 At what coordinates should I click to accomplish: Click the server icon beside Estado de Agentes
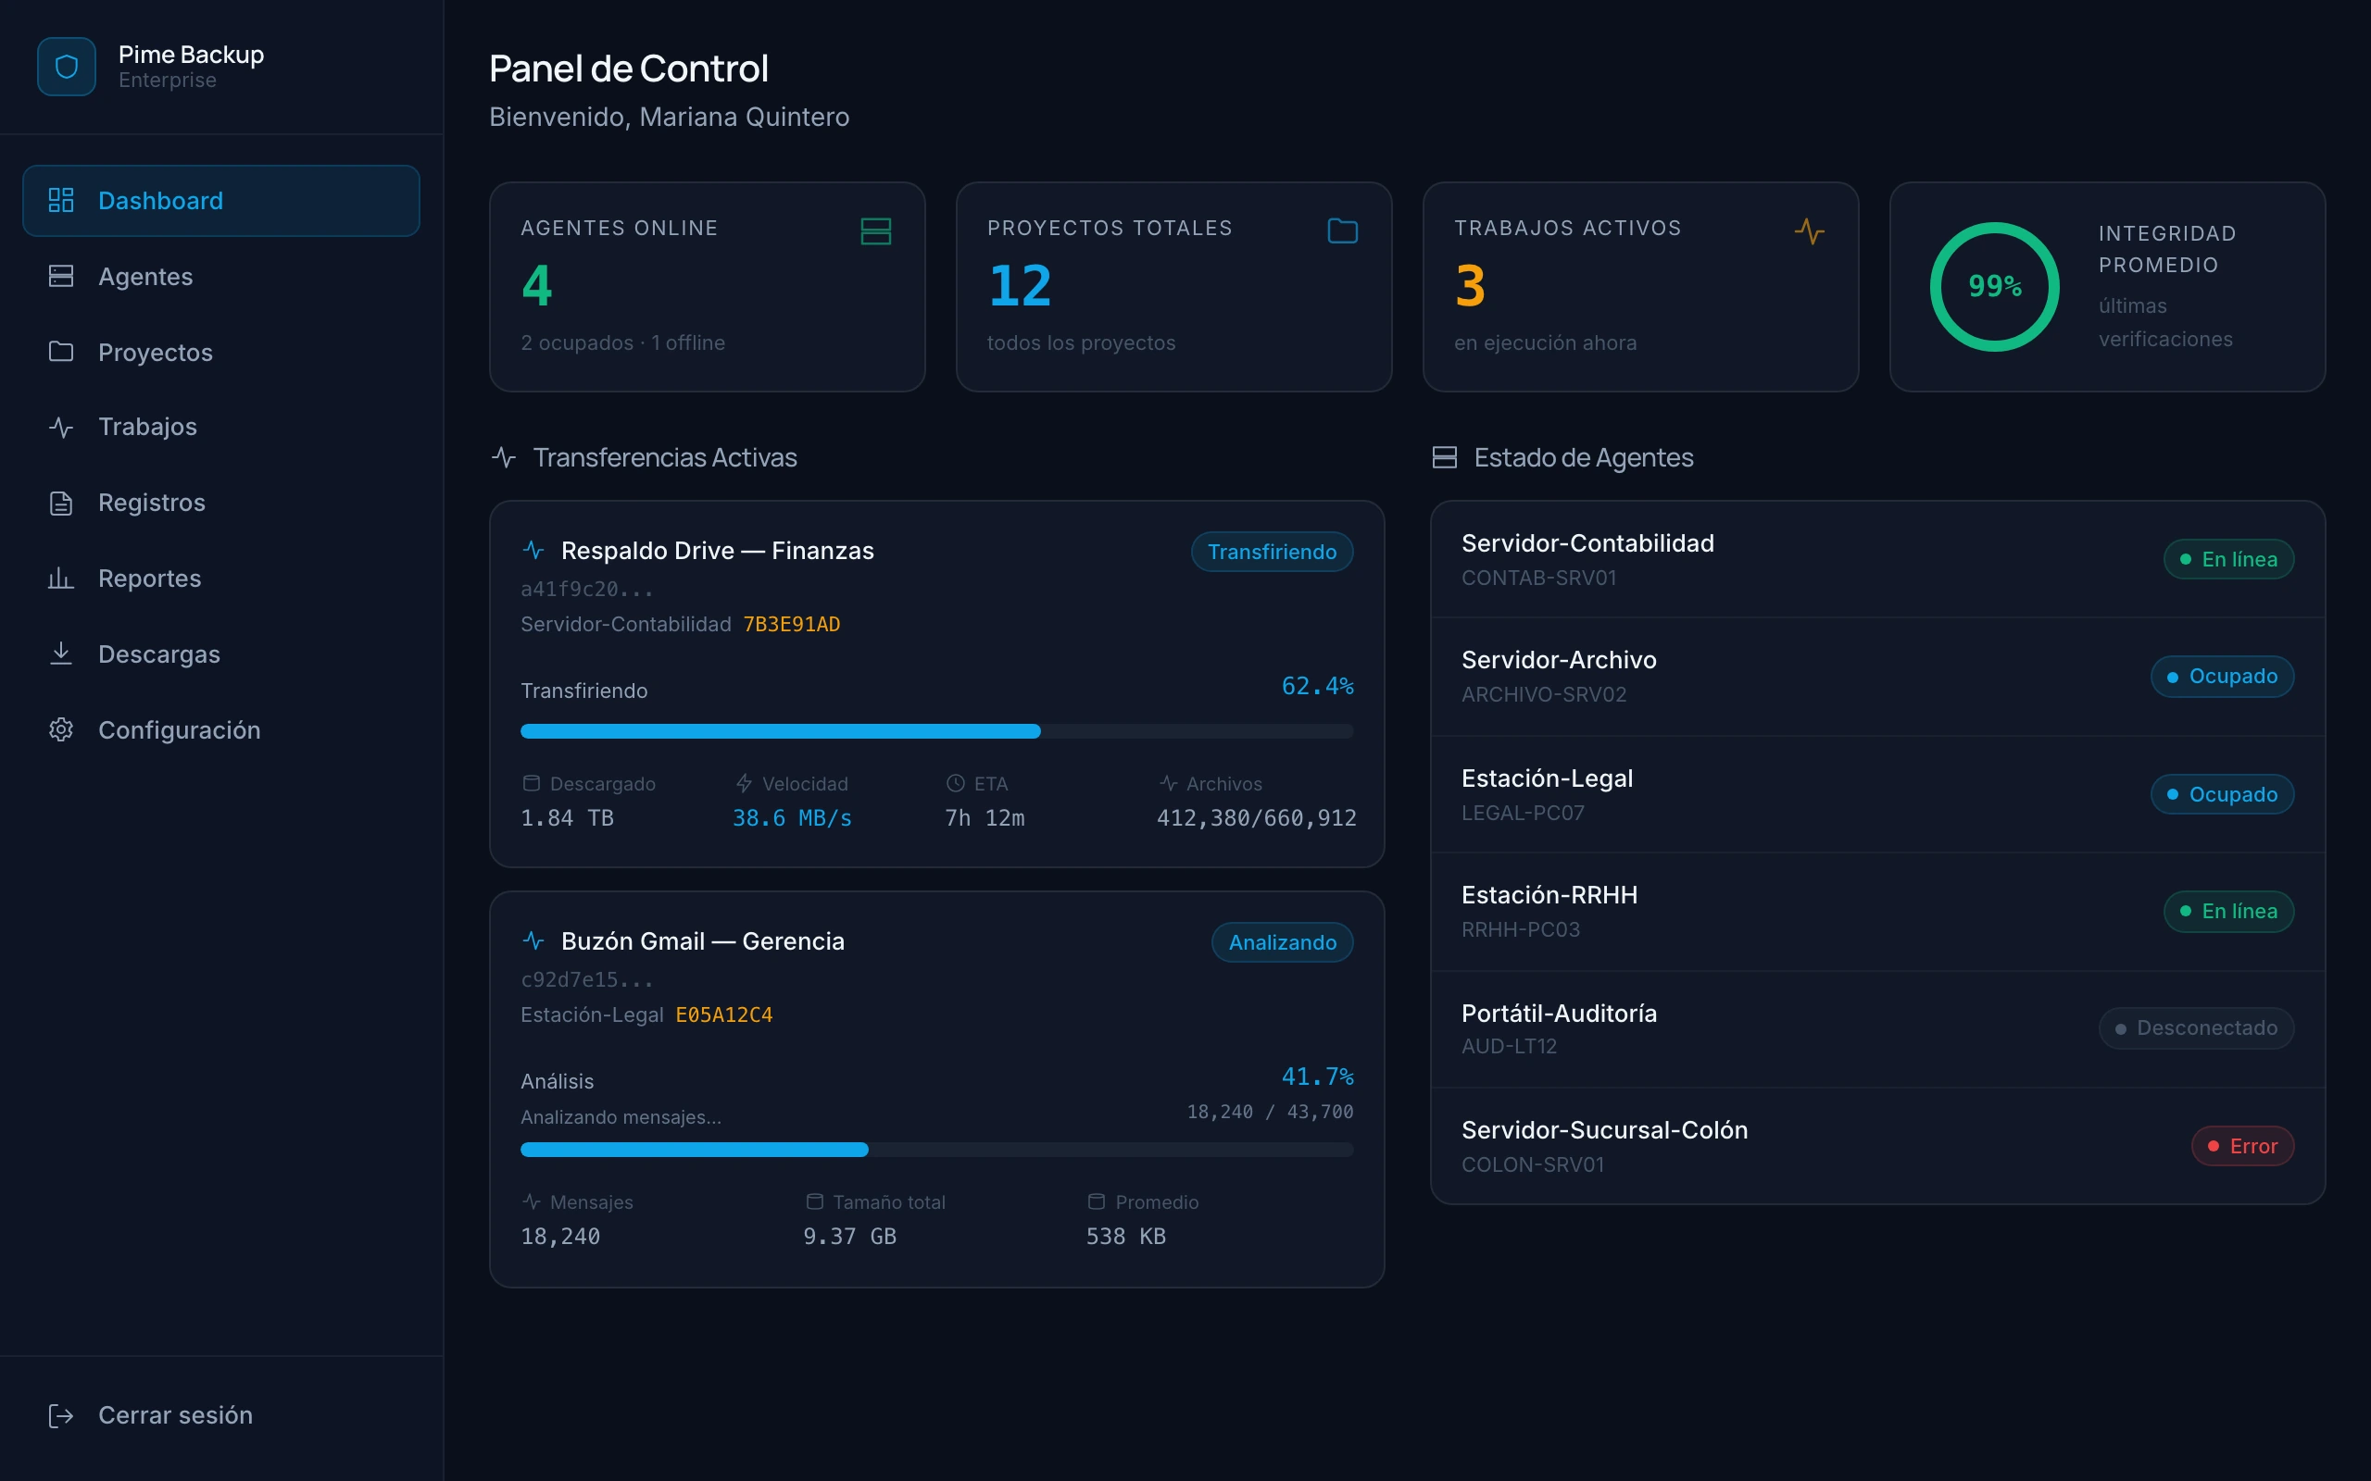coord(1444,457)
